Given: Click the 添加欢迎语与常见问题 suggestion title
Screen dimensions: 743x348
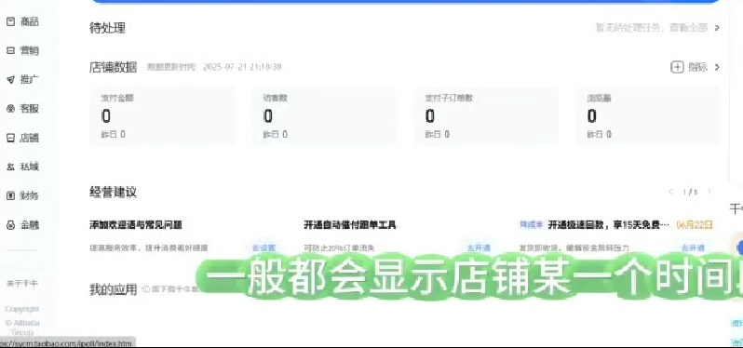Looking at the screenshot, I should 136,225.
